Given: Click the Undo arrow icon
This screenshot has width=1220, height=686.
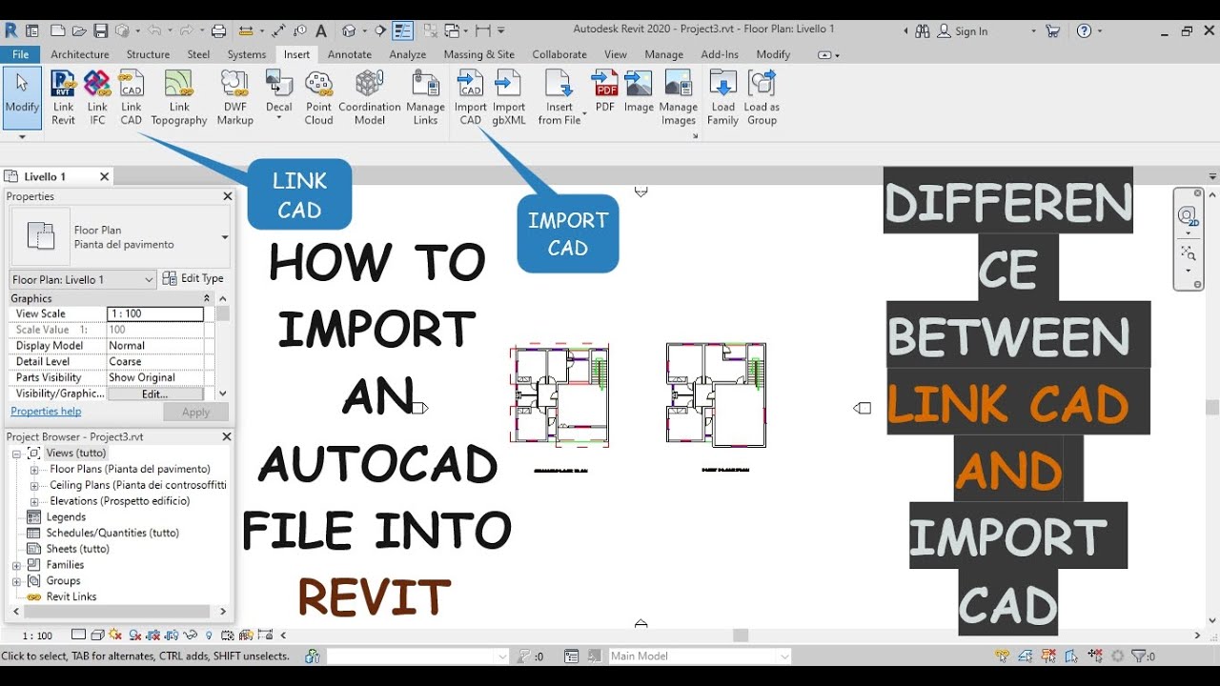Looking at the screenshot, I should (x=154, y=31).
